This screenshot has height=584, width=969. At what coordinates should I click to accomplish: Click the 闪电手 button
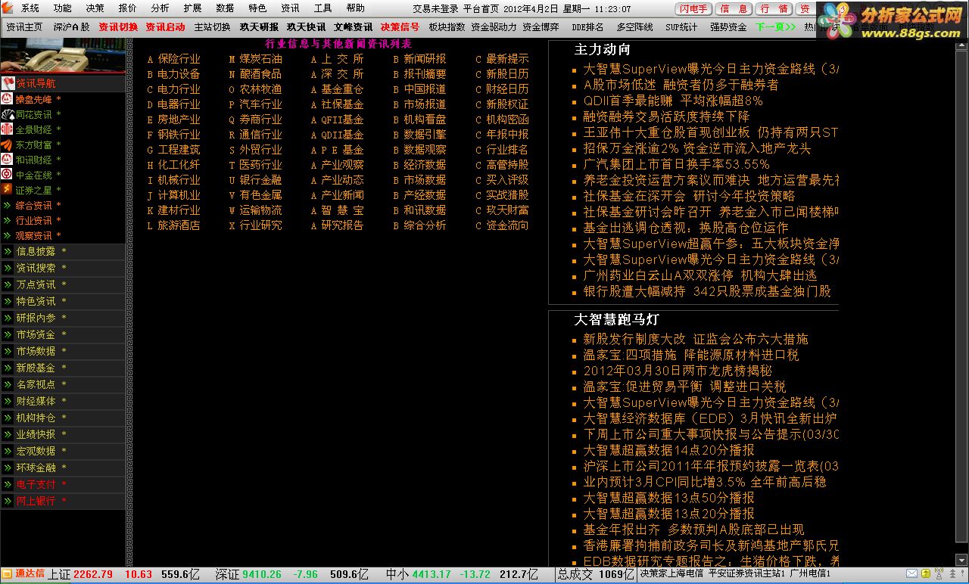(693, 9)
